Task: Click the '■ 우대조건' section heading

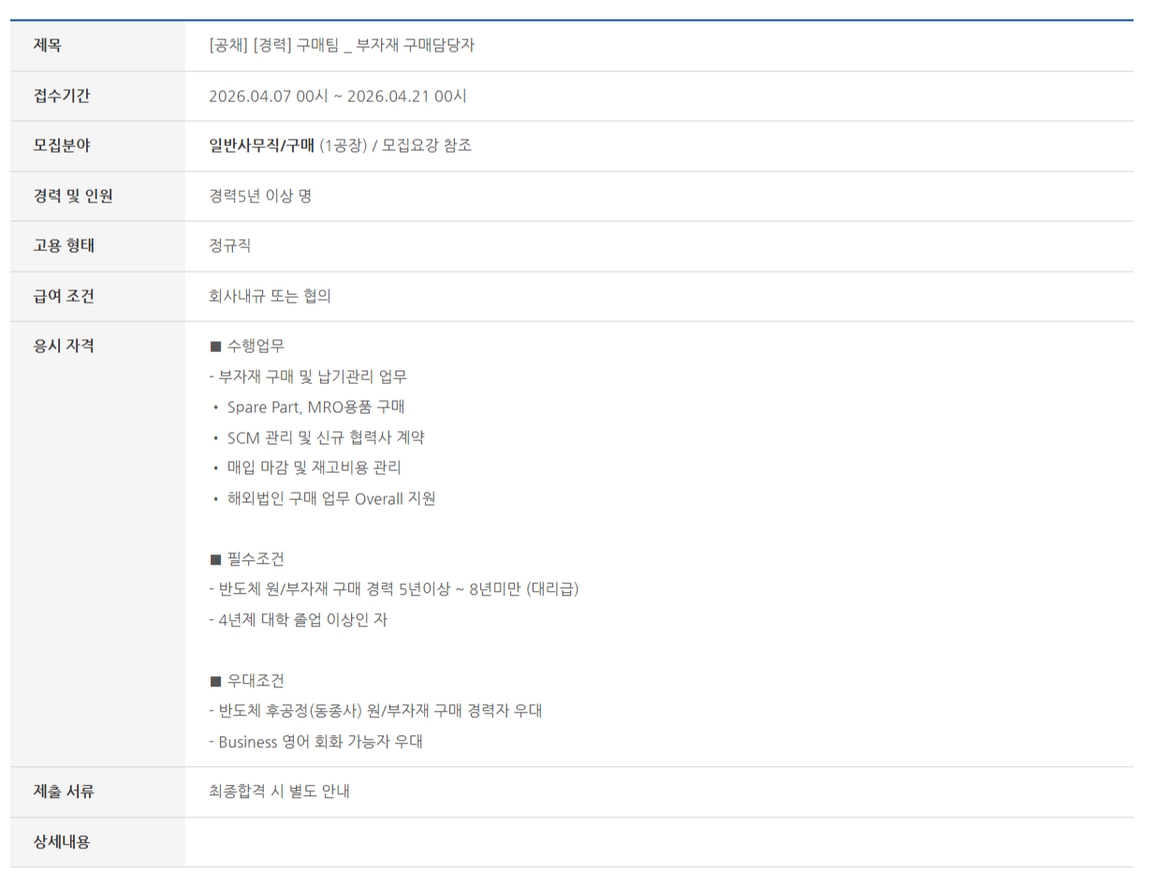Action: tap(247, 681)
